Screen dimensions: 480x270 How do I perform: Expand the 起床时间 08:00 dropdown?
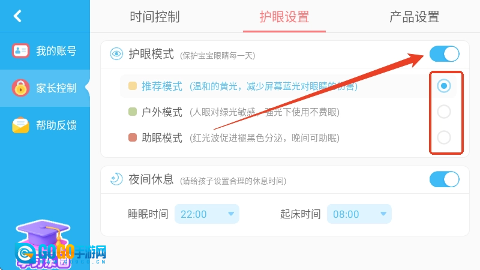click(x=359, y=214)
